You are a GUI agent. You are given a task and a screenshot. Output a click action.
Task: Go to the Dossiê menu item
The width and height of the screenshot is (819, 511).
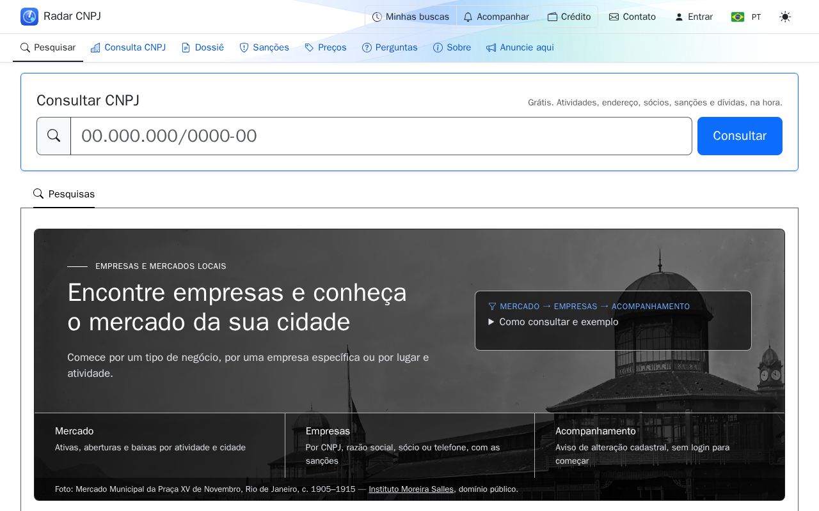click(202, 48)
